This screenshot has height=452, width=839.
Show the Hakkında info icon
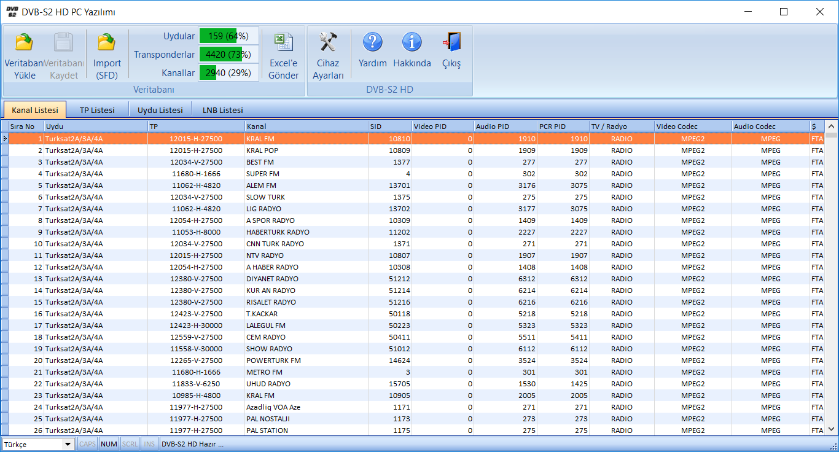(412, 42)
